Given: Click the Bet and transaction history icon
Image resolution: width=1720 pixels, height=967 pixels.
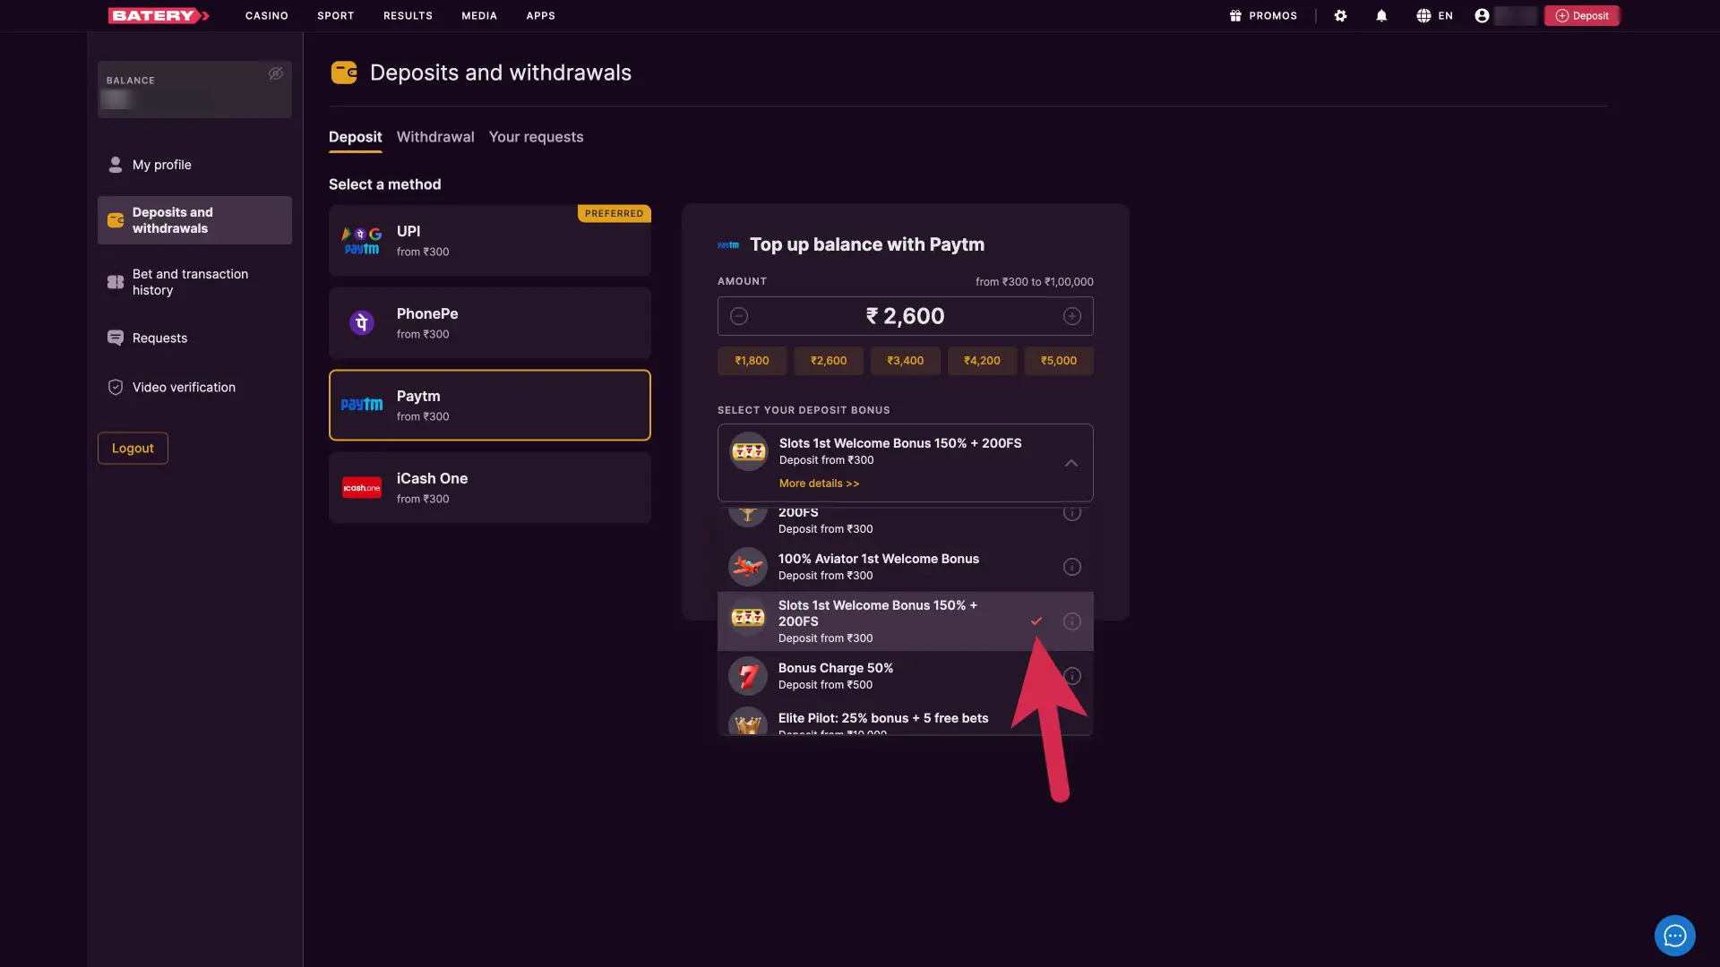Looking at the screenshot, I should tap(116, 282).
